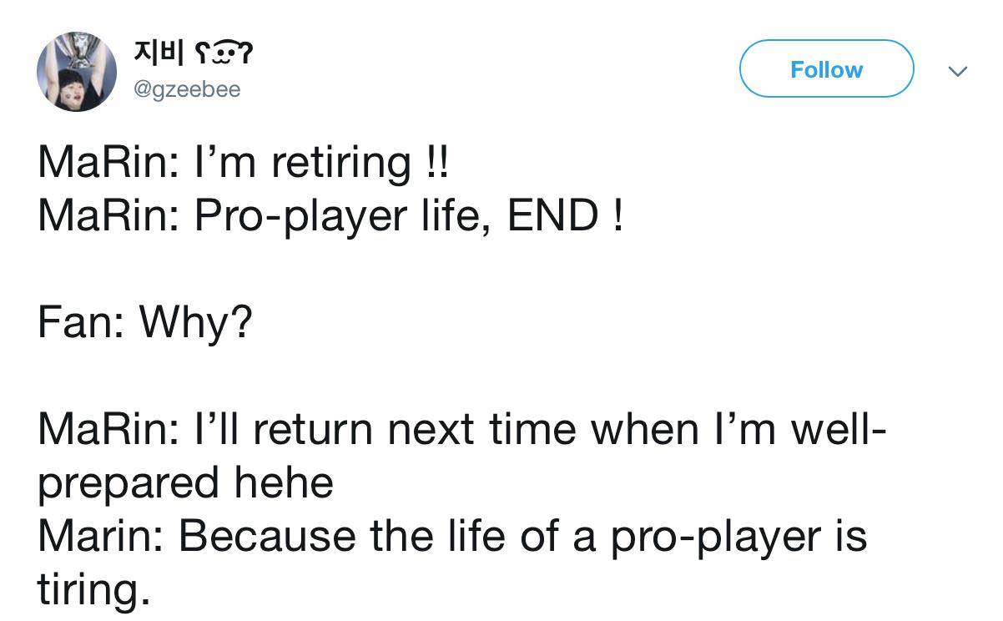The width and height of the screenshot is (1003, 621).
Task: Click the face emoji beside the display name
Action: (224, 55)
